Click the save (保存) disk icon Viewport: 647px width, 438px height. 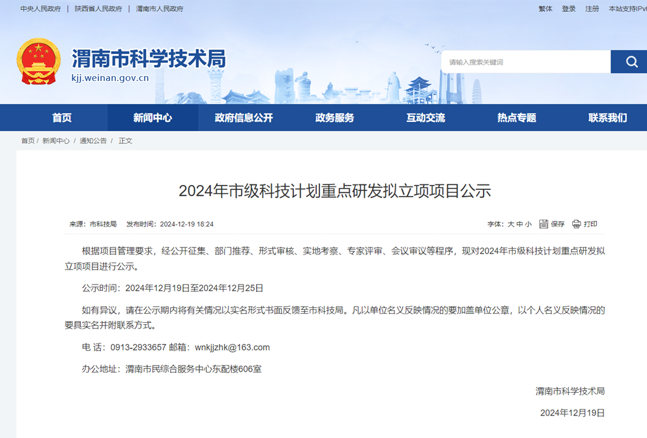coord(544,224)
